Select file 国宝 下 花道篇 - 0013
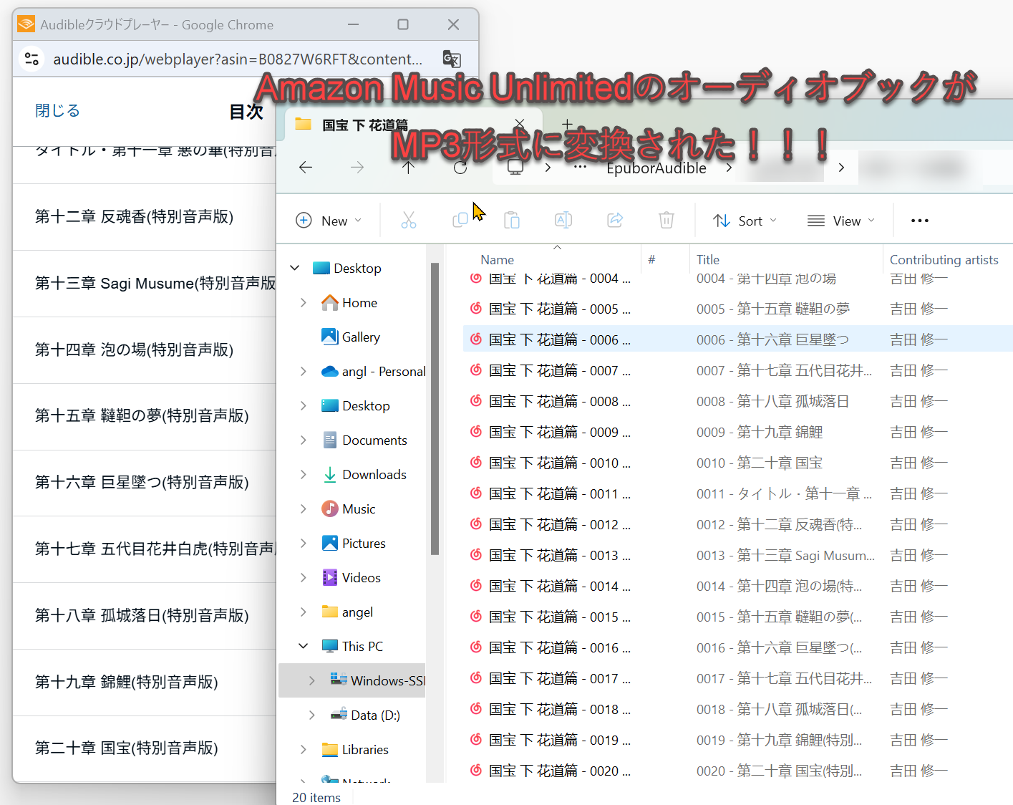The width and height of the screenshot is (1013, 805). point(560,556)
